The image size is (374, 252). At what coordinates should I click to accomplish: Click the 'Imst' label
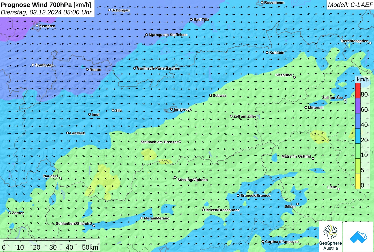click(x=96, y=114)
